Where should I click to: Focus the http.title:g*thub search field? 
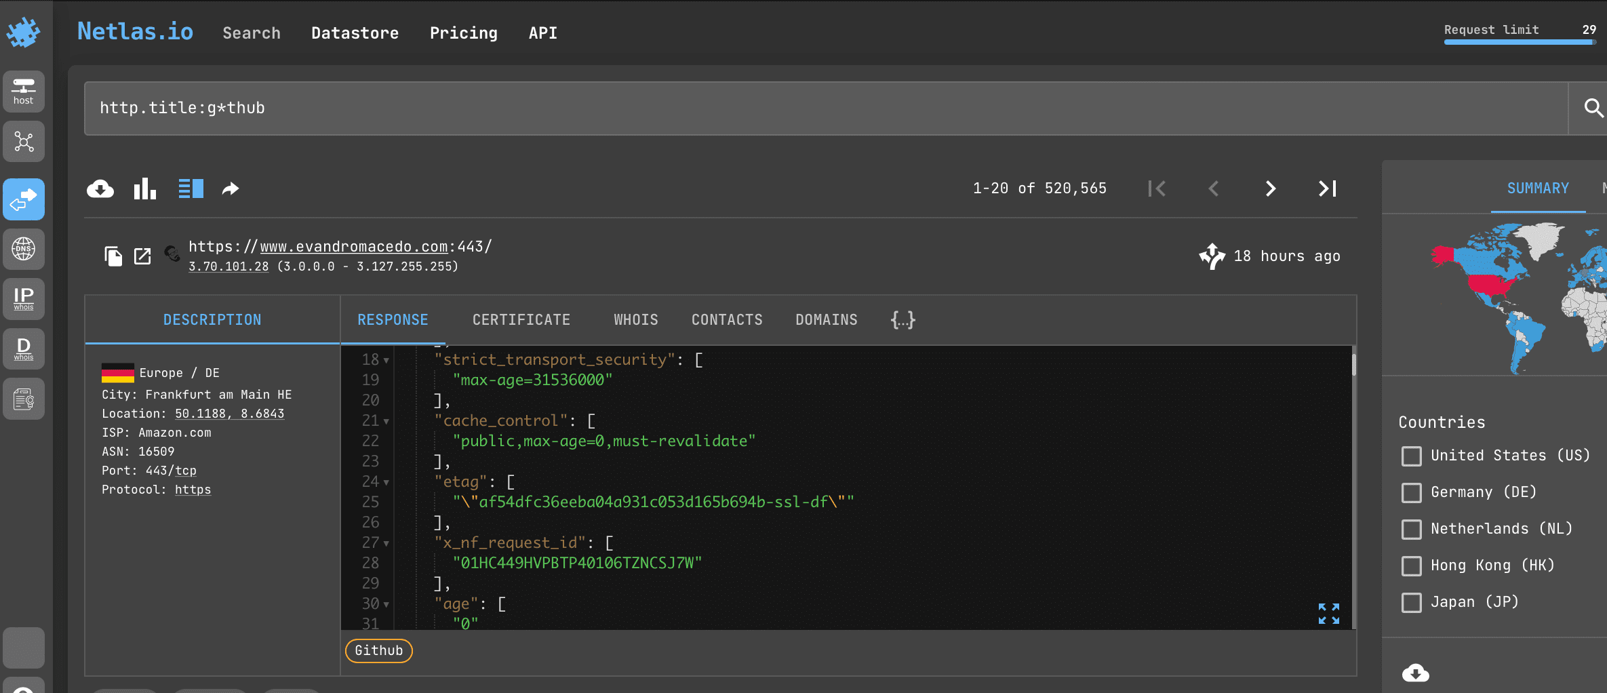coord(826,108)
